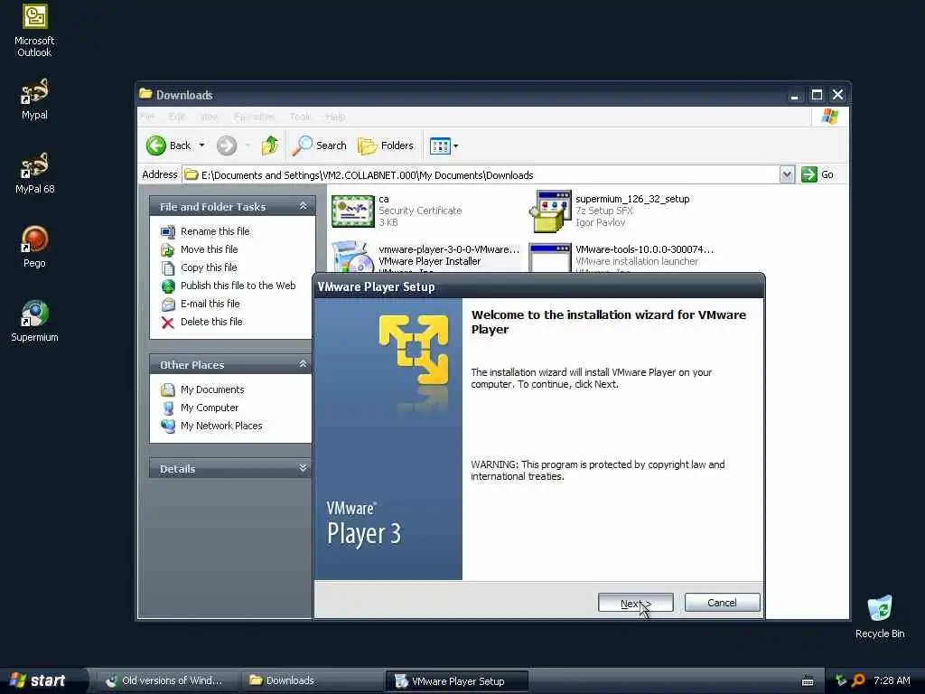This screenshot has height=694, width=925.
Task: Open the File menu in Downloads window
Action: [147, 117]
